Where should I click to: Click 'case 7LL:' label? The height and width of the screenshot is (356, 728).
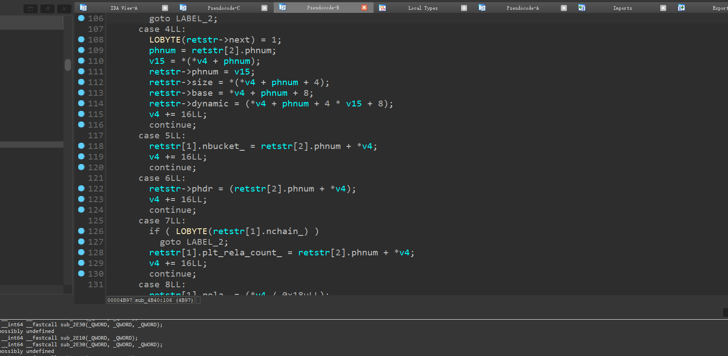point(162,220)
